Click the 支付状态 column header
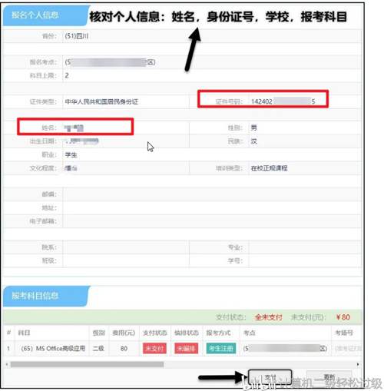 pyautogui.click(x=154, y=333)
